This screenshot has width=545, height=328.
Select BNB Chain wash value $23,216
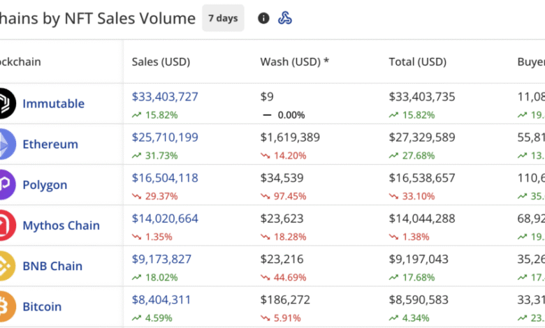click(282, 259)
